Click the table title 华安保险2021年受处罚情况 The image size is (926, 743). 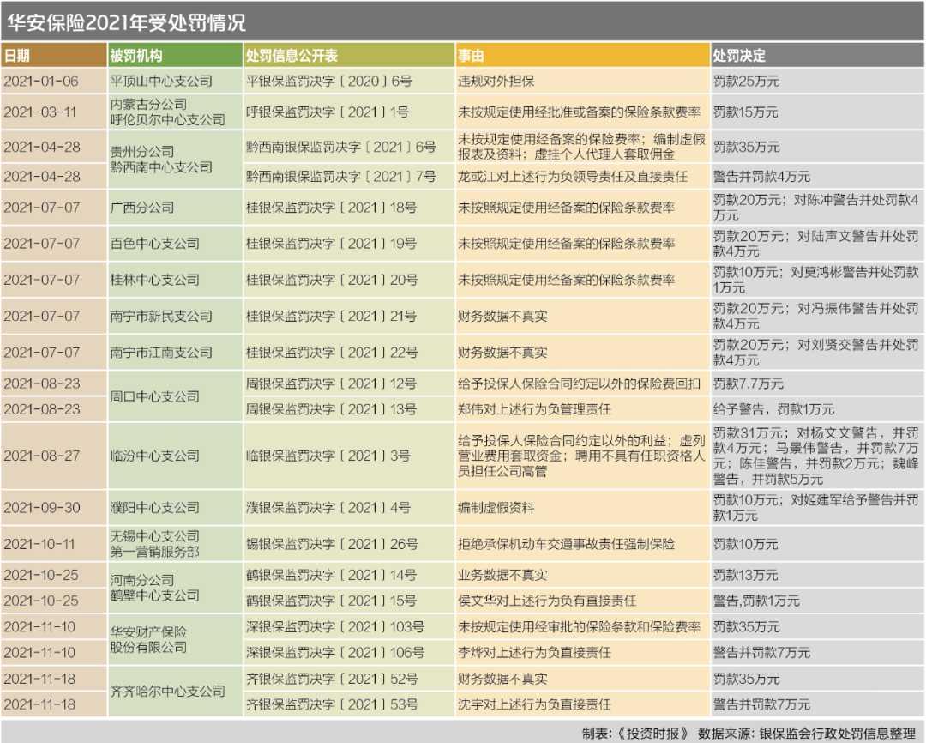coord(126,22)
